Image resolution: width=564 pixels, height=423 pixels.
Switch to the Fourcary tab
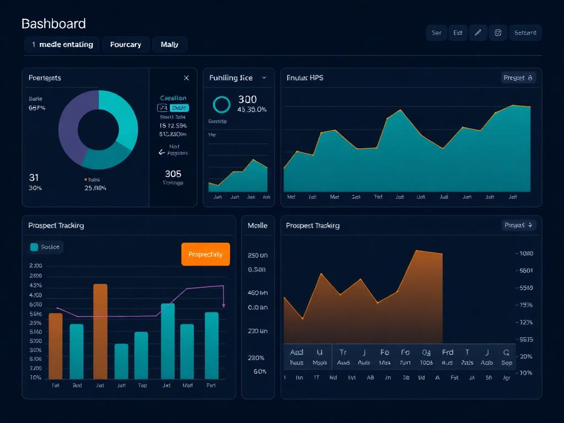pos(126,45)
